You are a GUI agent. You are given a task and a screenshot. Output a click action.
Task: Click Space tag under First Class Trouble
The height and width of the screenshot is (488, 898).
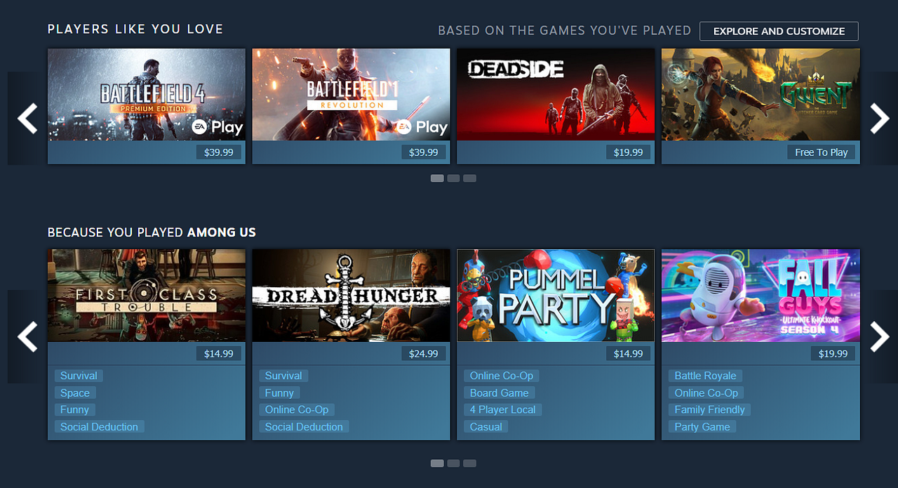pyautogui.click(x=75, y=393)
